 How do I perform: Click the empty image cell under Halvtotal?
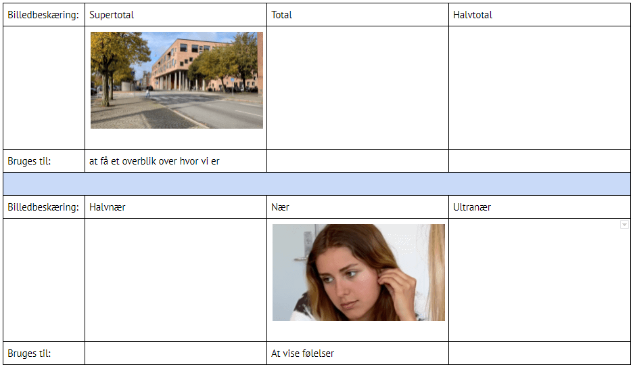click(539, 87)
